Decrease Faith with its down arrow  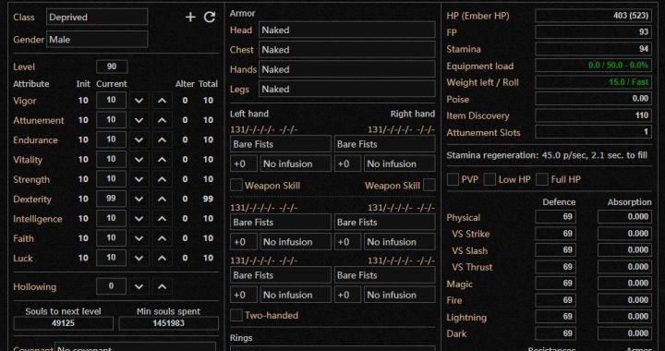coord(139,238)
